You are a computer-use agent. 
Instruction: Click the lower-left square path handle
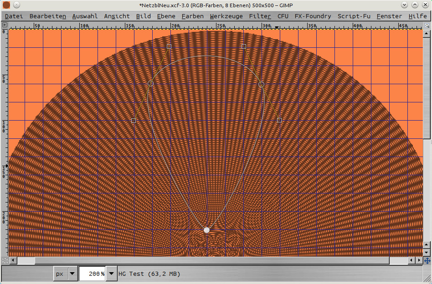(134, 120)
